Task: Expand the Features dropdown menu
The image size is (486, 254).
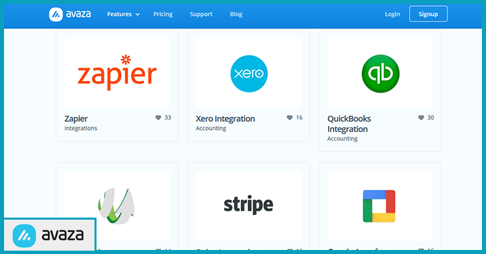Action: [124, 14]
